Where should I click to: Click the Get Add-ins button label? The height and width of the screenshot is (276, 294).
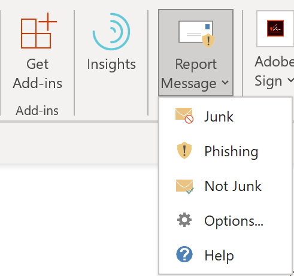pyautogui.click(x=38, y=74)
